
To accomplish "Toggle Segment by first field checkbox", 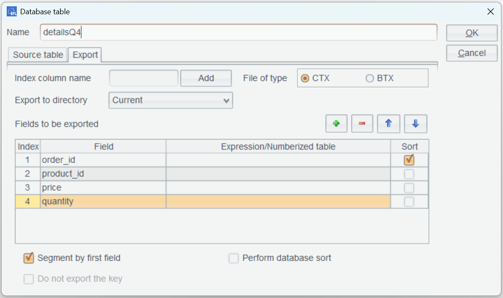I will [29, 258].
